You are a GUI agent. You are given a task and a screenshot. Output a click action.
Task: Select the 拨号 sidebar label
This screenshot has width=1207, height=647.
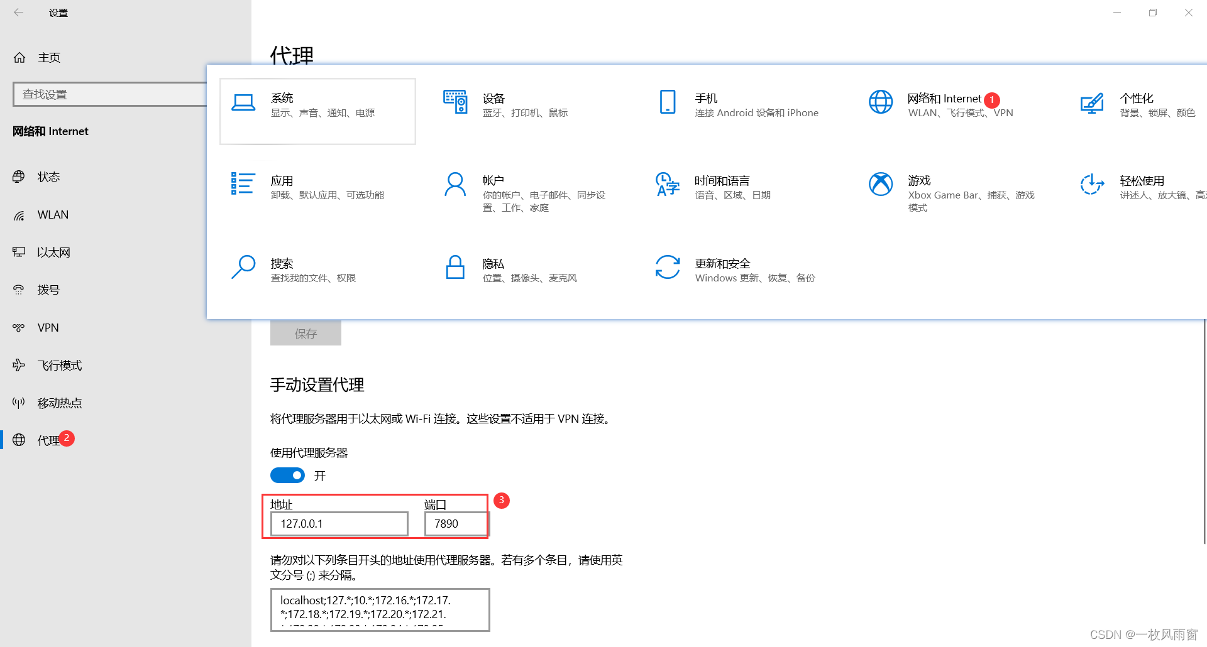coord(48,290)
